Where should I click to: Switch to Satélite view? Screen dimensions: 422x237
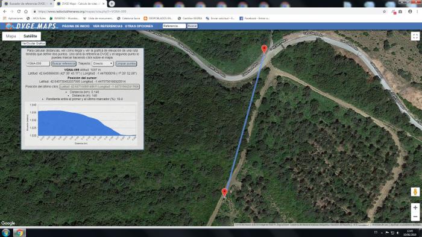(x=30, y=36)
